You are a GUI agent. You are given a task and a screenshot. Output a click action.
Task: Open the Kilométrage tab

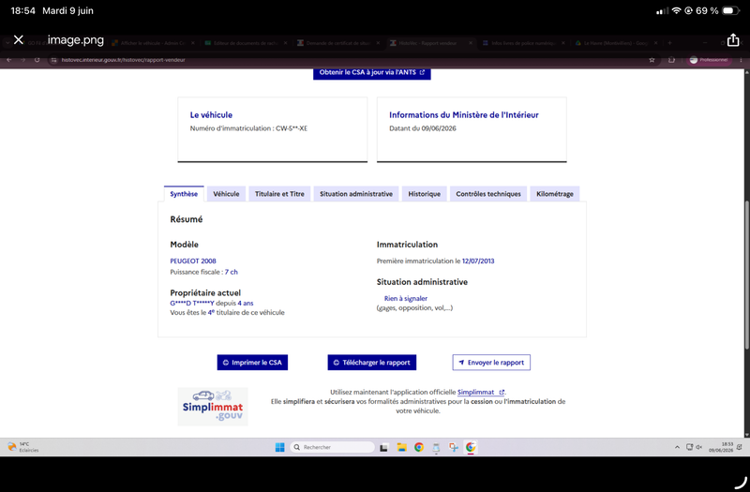(555, 194)
